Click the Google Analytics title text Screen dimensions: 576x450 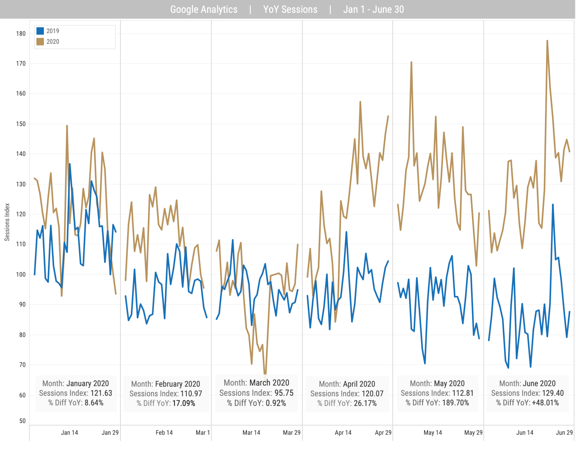point(204,10)
